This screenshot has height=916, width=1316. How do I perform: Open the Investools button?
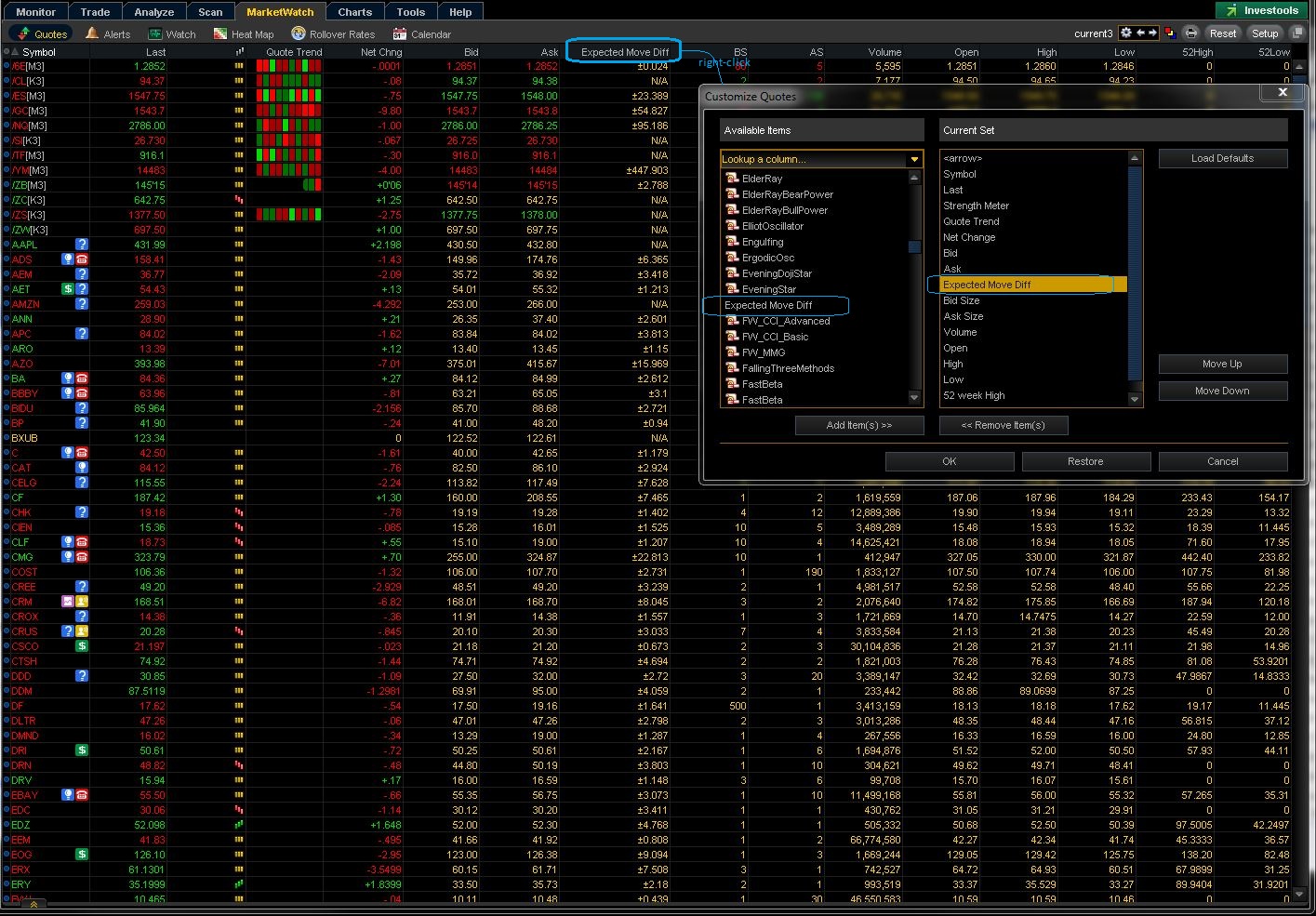tap(1262, 10)
